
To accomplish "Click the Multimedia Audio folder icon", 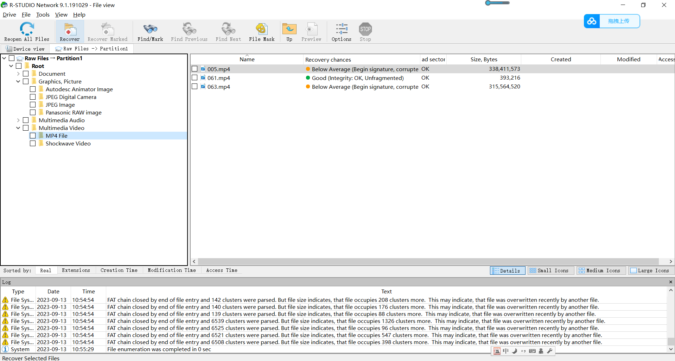I will point(34,120).
